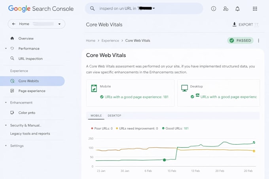
Task: Open the three-dot more options menu
Action: tap(259, 41)
